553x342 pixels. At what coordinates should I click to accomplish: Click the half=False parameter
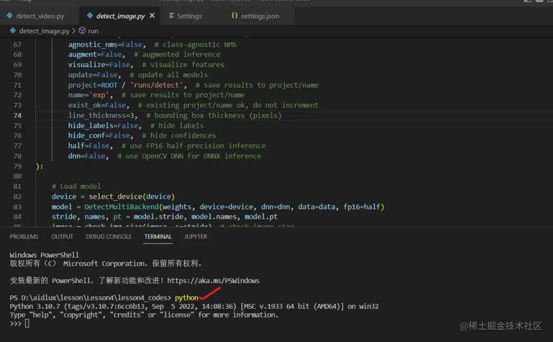click(89, 146)
